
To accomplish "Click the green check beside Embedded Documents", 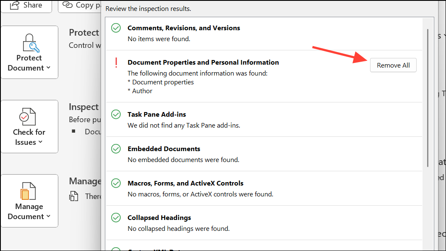I will point(116,149).
